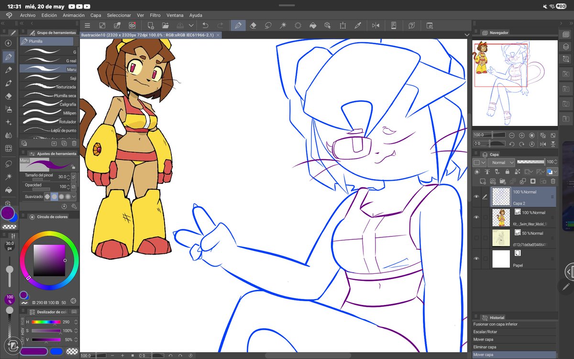This screenshot has width=574, height=359.
Task: Select the Lasso selection tool in left toolbar
Action: click(8, 164)
